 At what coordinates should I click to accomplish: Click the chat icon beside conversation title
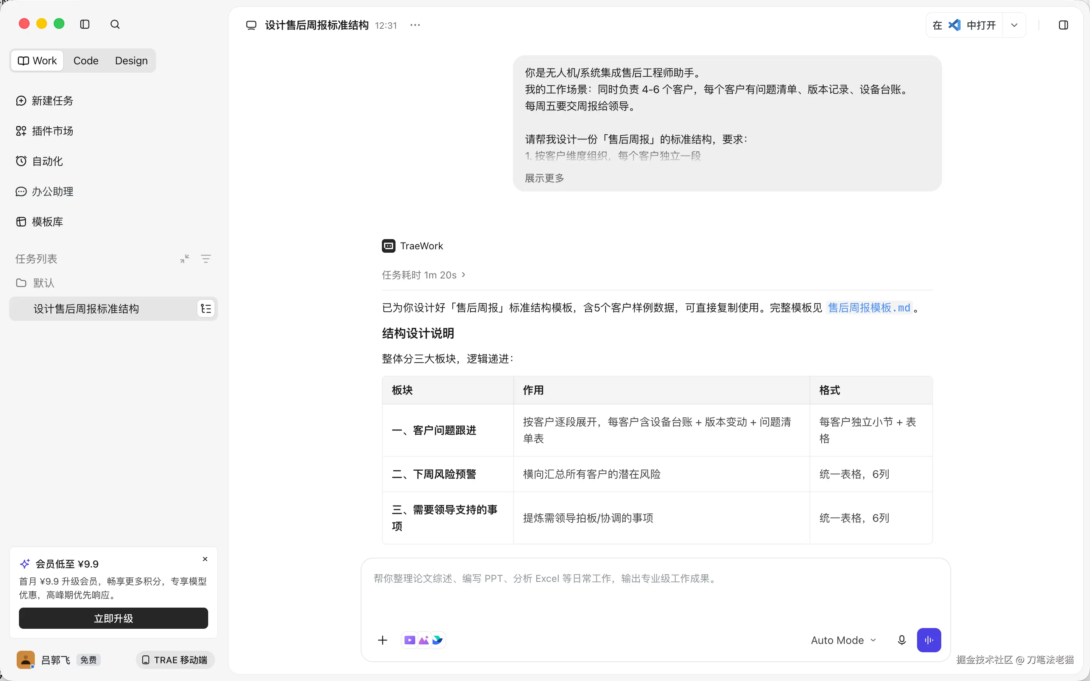pyautogui.click(x=251, y=25)
